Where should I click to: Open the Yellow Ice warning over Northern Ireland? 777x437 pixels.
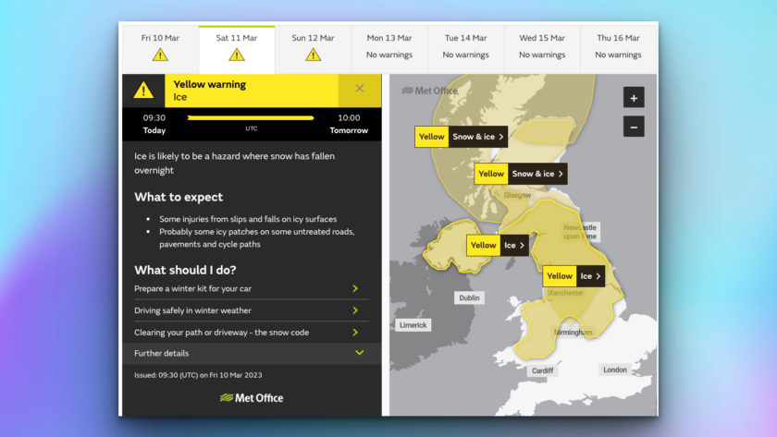pyautogui.click(x=497, y=245)
